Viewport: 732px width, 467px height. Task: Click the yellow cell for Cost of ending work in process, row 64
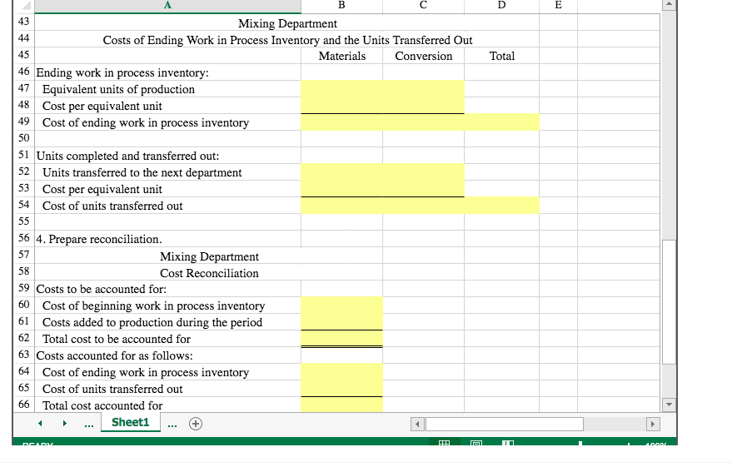click(x=341, y=372)
